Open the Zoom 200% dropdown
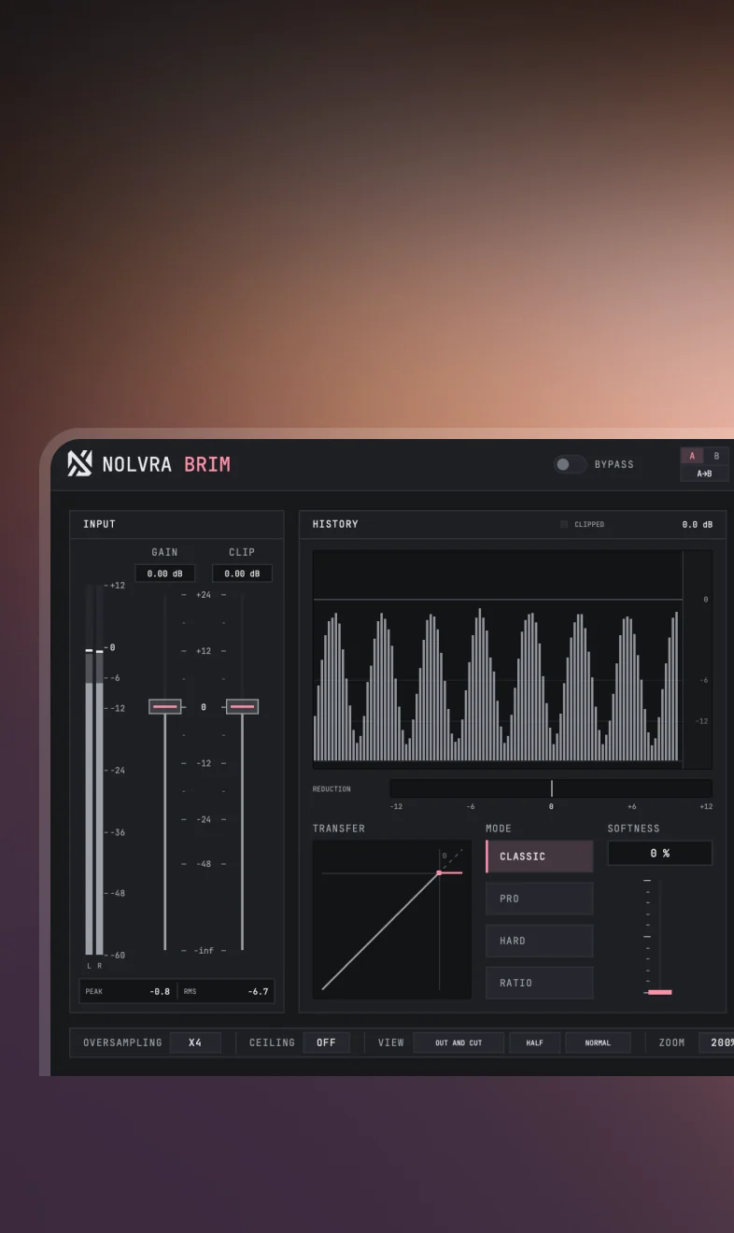 [716, 1042]
